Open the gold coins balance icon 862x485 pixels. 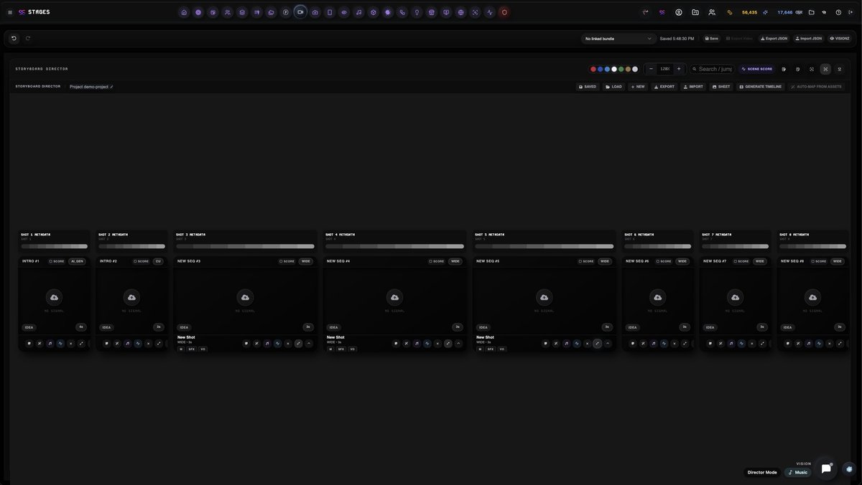(730, 12)
